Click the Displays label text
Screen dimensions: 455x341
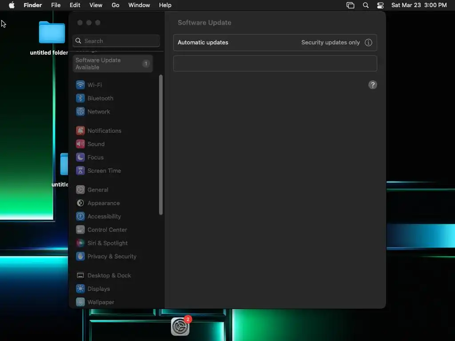(99, 289)
